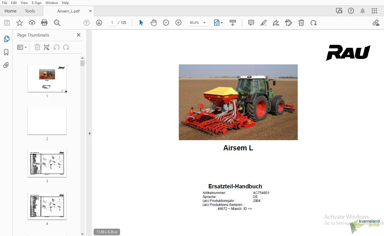Viewport: 384px width, 236px height.
Task: Collapse the navigation pane arrow
Action: tap(89, 133)
